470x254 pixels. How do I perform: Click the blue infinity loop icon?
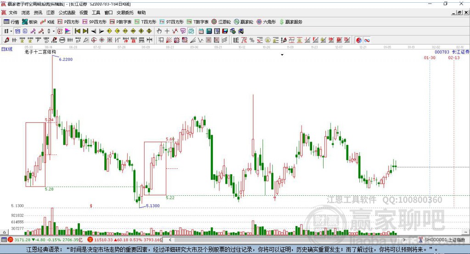point(367,40)
